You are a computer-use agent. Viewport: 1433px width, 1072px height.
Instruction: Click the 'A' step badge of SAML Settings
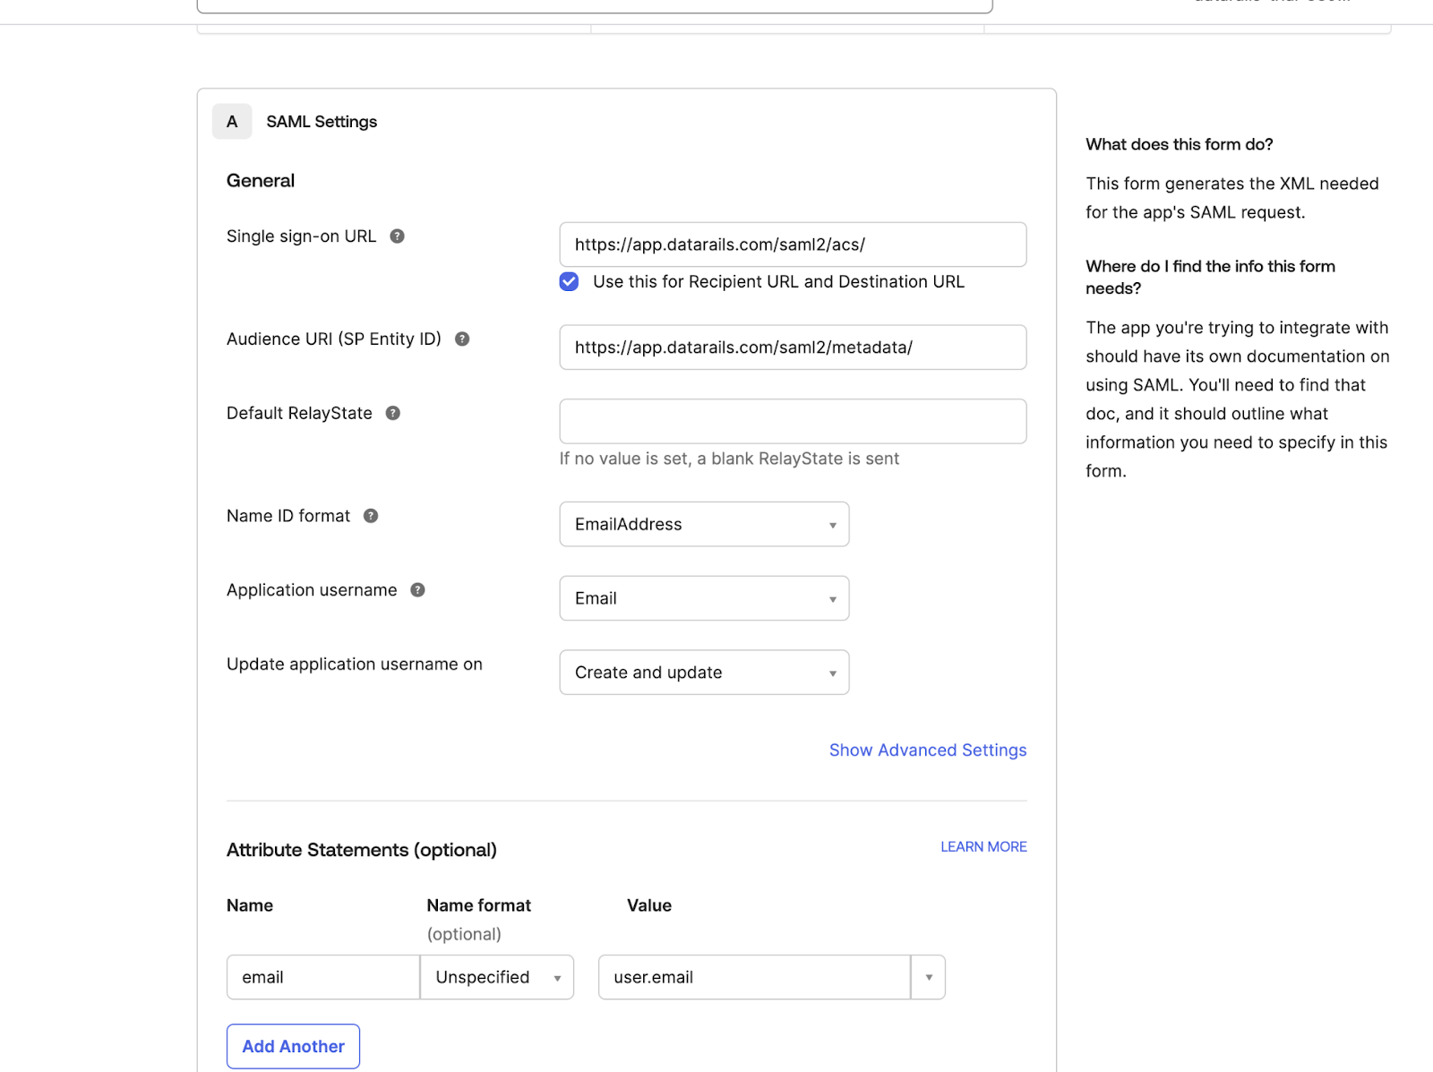point(232,122)
